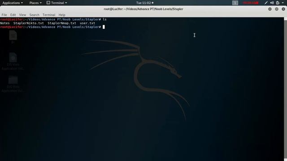Expand the system menu arrow

[283, 3]
